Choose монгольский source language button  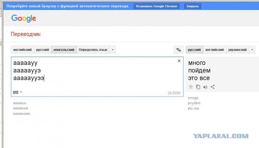tap(64, 50)
